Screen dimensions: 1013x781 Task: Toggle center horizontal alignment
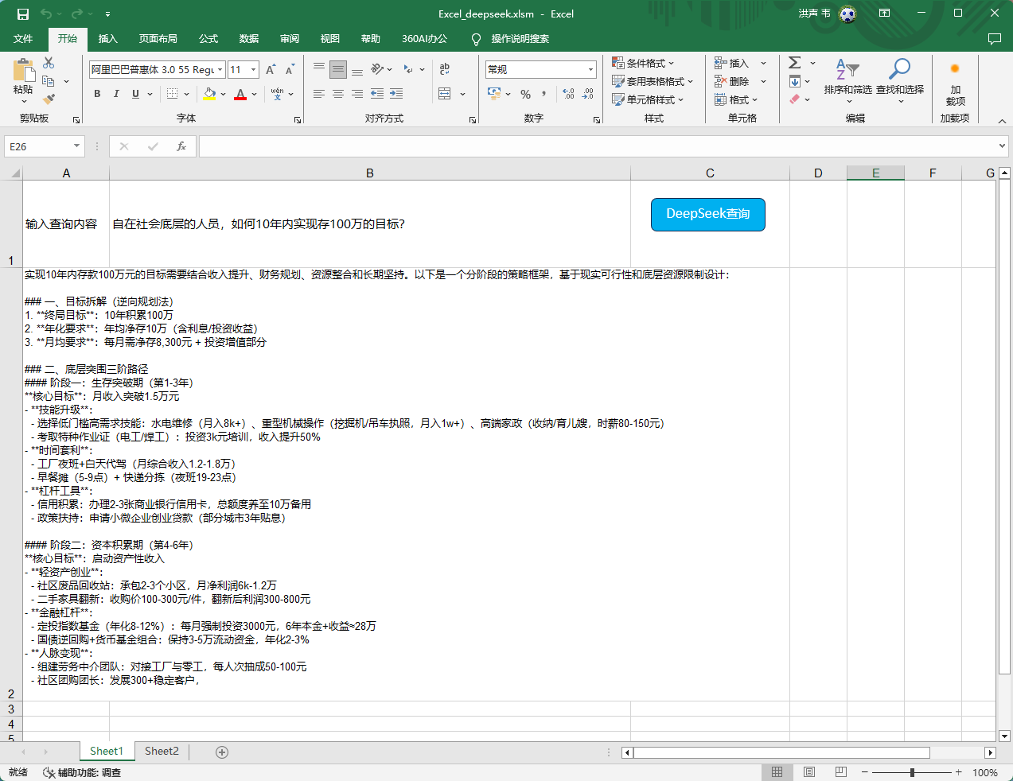click(x=338, y=94)
